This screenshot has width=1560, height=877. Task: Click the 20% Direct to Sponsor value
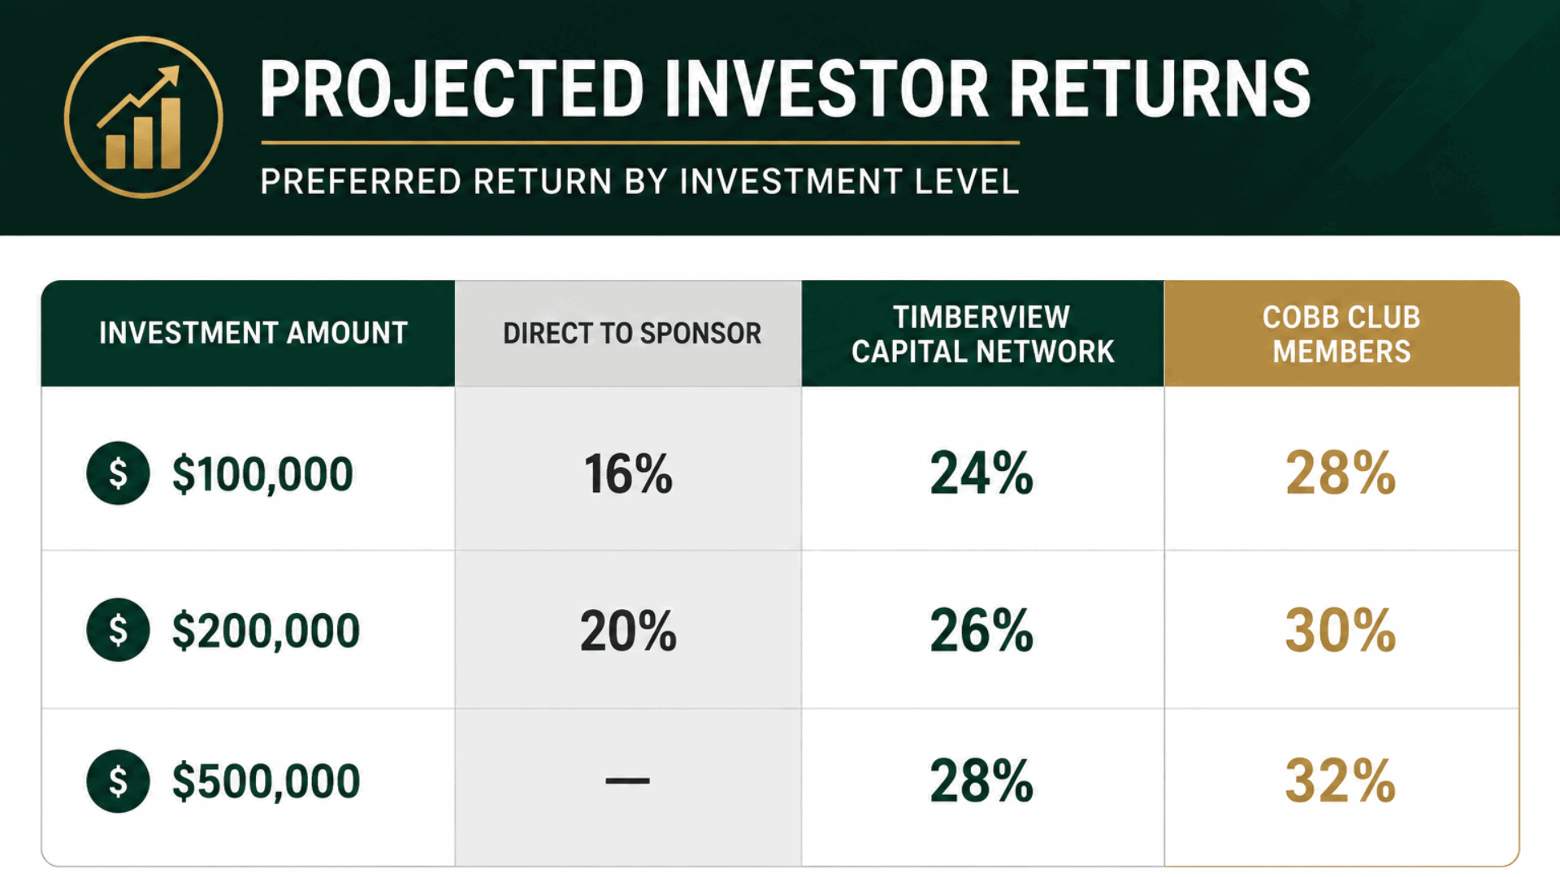pos(628,630)
